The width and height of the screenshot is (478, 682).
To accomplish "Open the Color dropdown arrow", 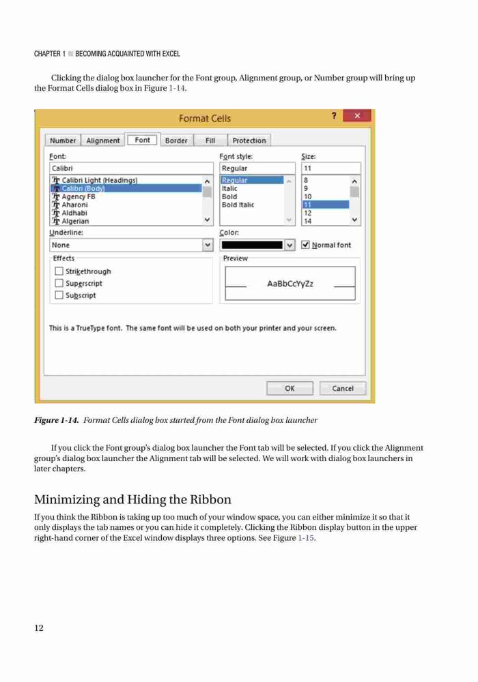I will click(x=290, y=246).
